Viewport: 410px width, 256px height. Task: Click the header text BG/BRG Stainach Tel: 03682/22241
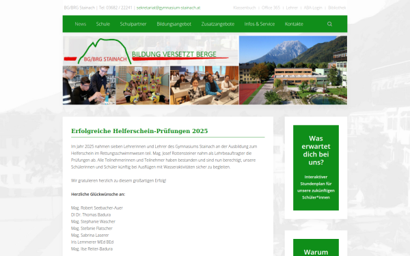98,8
